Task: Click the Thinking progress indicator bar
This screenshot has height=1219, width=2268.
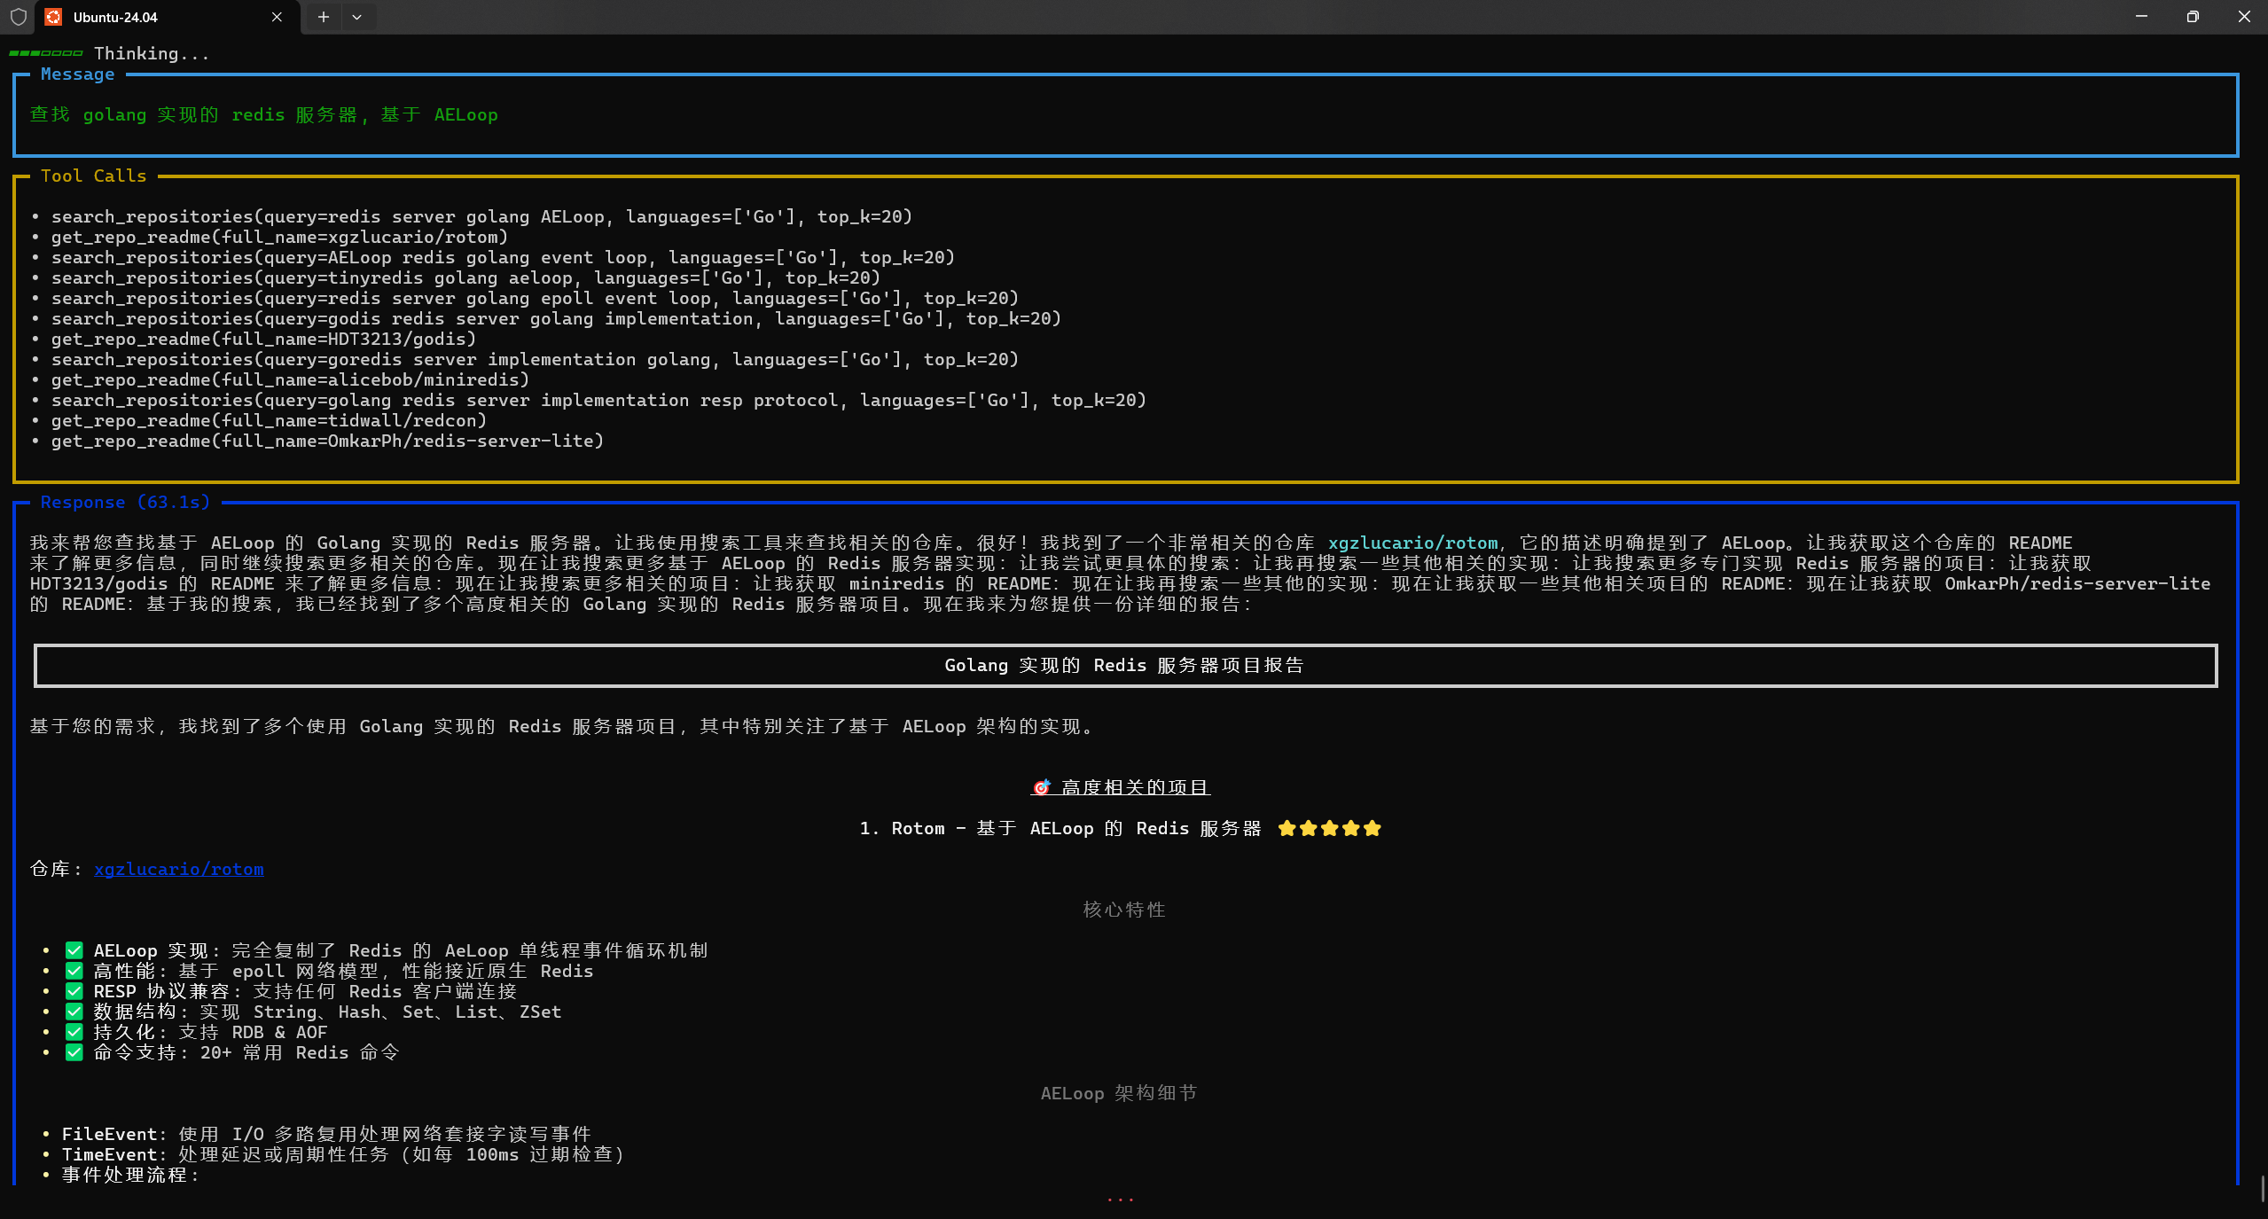Action: coord(46,53)
